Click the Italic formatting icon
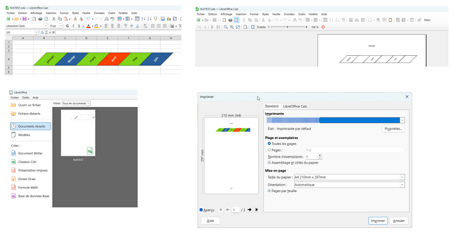Viewport: 459px width, 252px height. click(73, 26)
